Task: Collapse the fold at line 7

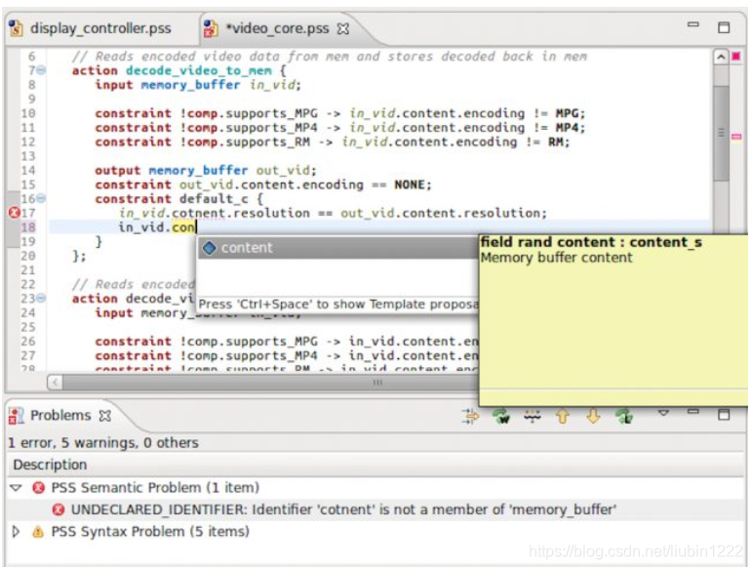Action: point(41,70)
